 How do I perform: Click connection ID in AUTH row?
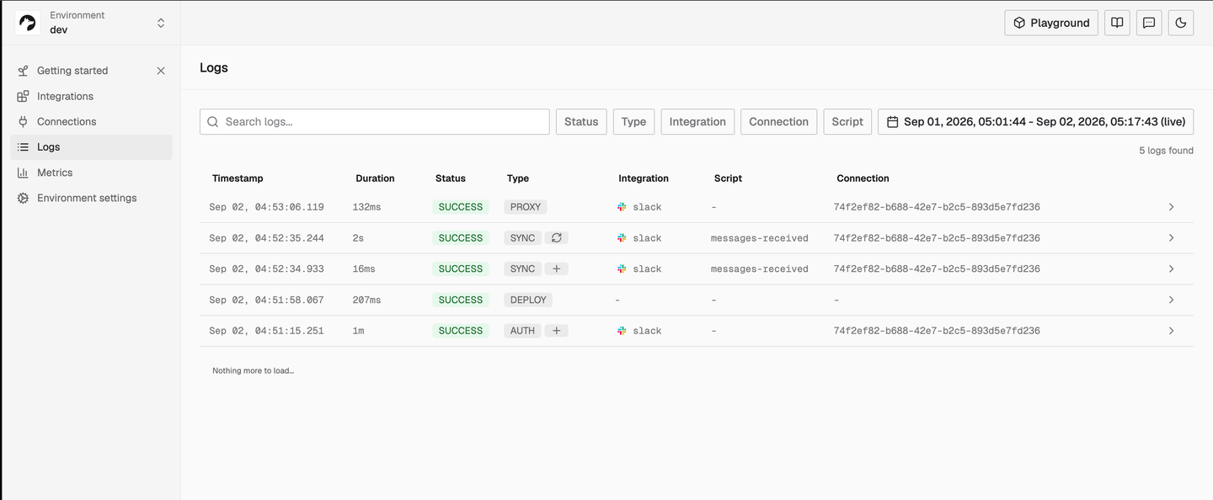pos(937,331)
